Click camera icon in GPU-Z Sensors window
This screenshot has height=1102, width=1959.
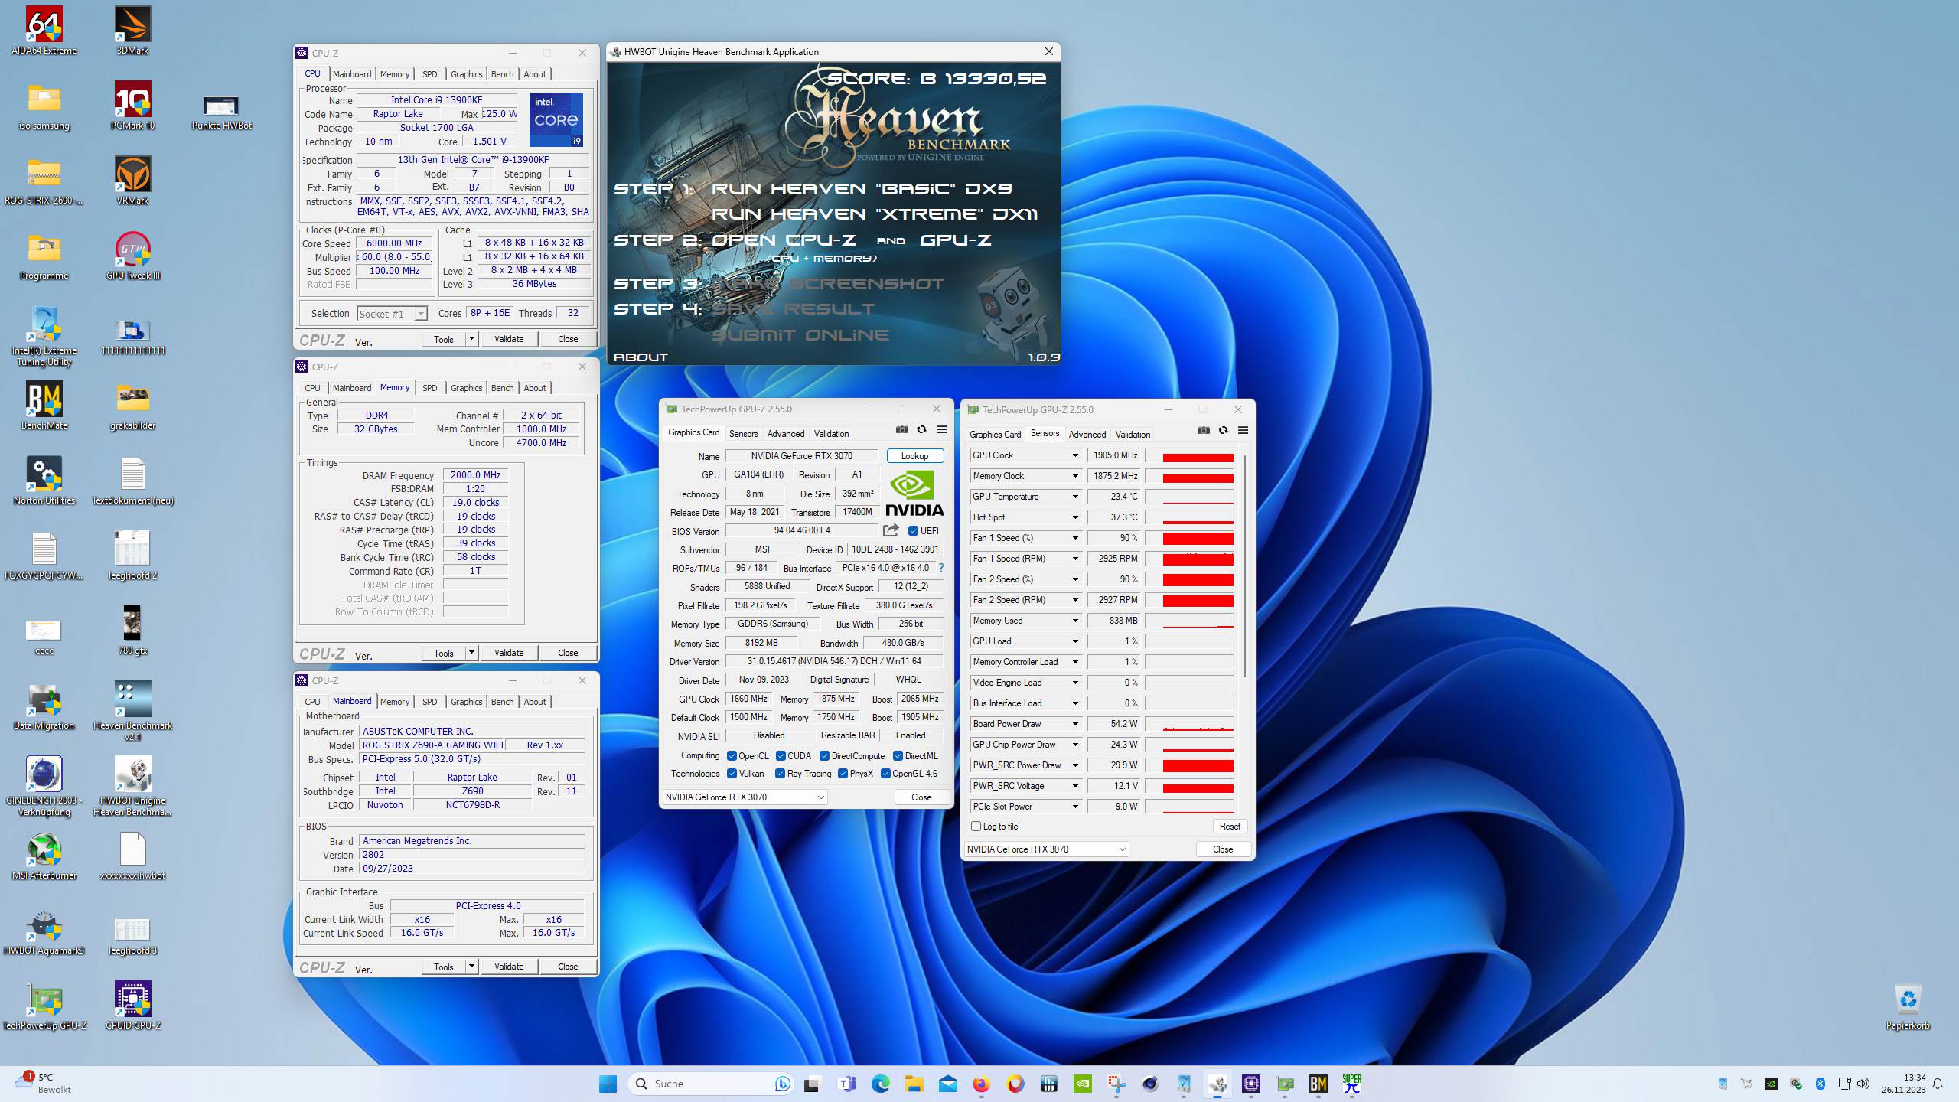(x=1204, y=431)
